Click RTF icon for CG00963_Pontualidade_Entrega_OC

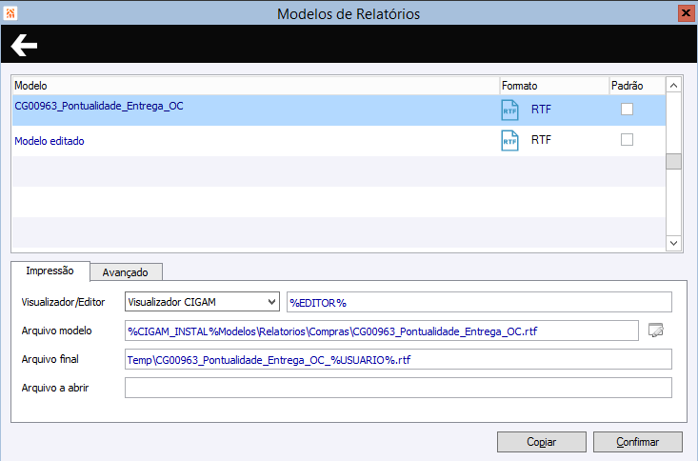(509, 110)
